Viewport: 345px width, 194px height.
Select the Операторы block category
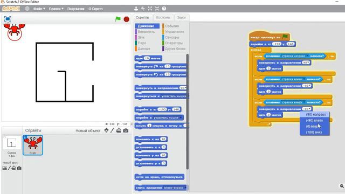tap(174, 43)
